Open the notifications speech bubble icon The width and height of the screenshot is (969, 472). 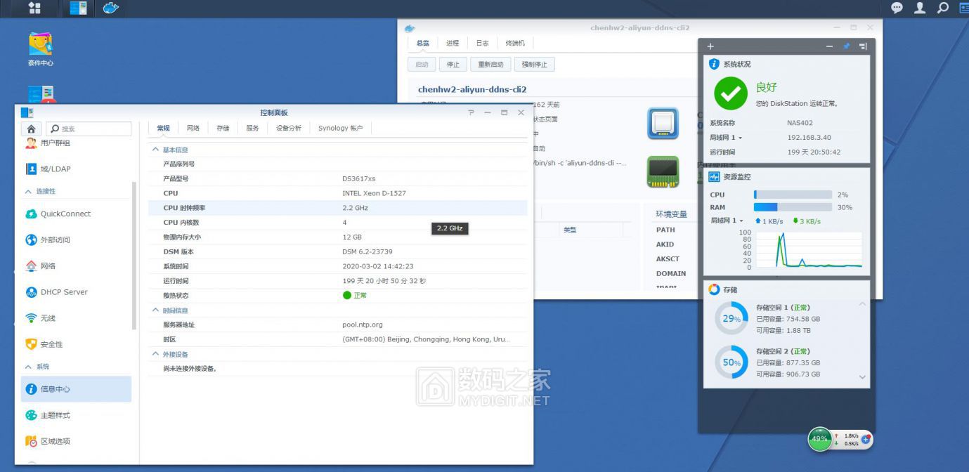pyautogui.click(x=897, y=8)
